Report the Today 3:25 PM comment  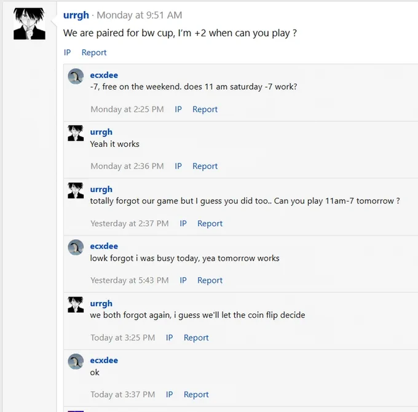[196, 338]
